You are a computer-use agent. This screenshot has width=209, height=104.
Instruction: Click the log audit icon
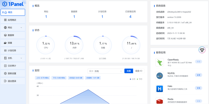pos(5,66)
